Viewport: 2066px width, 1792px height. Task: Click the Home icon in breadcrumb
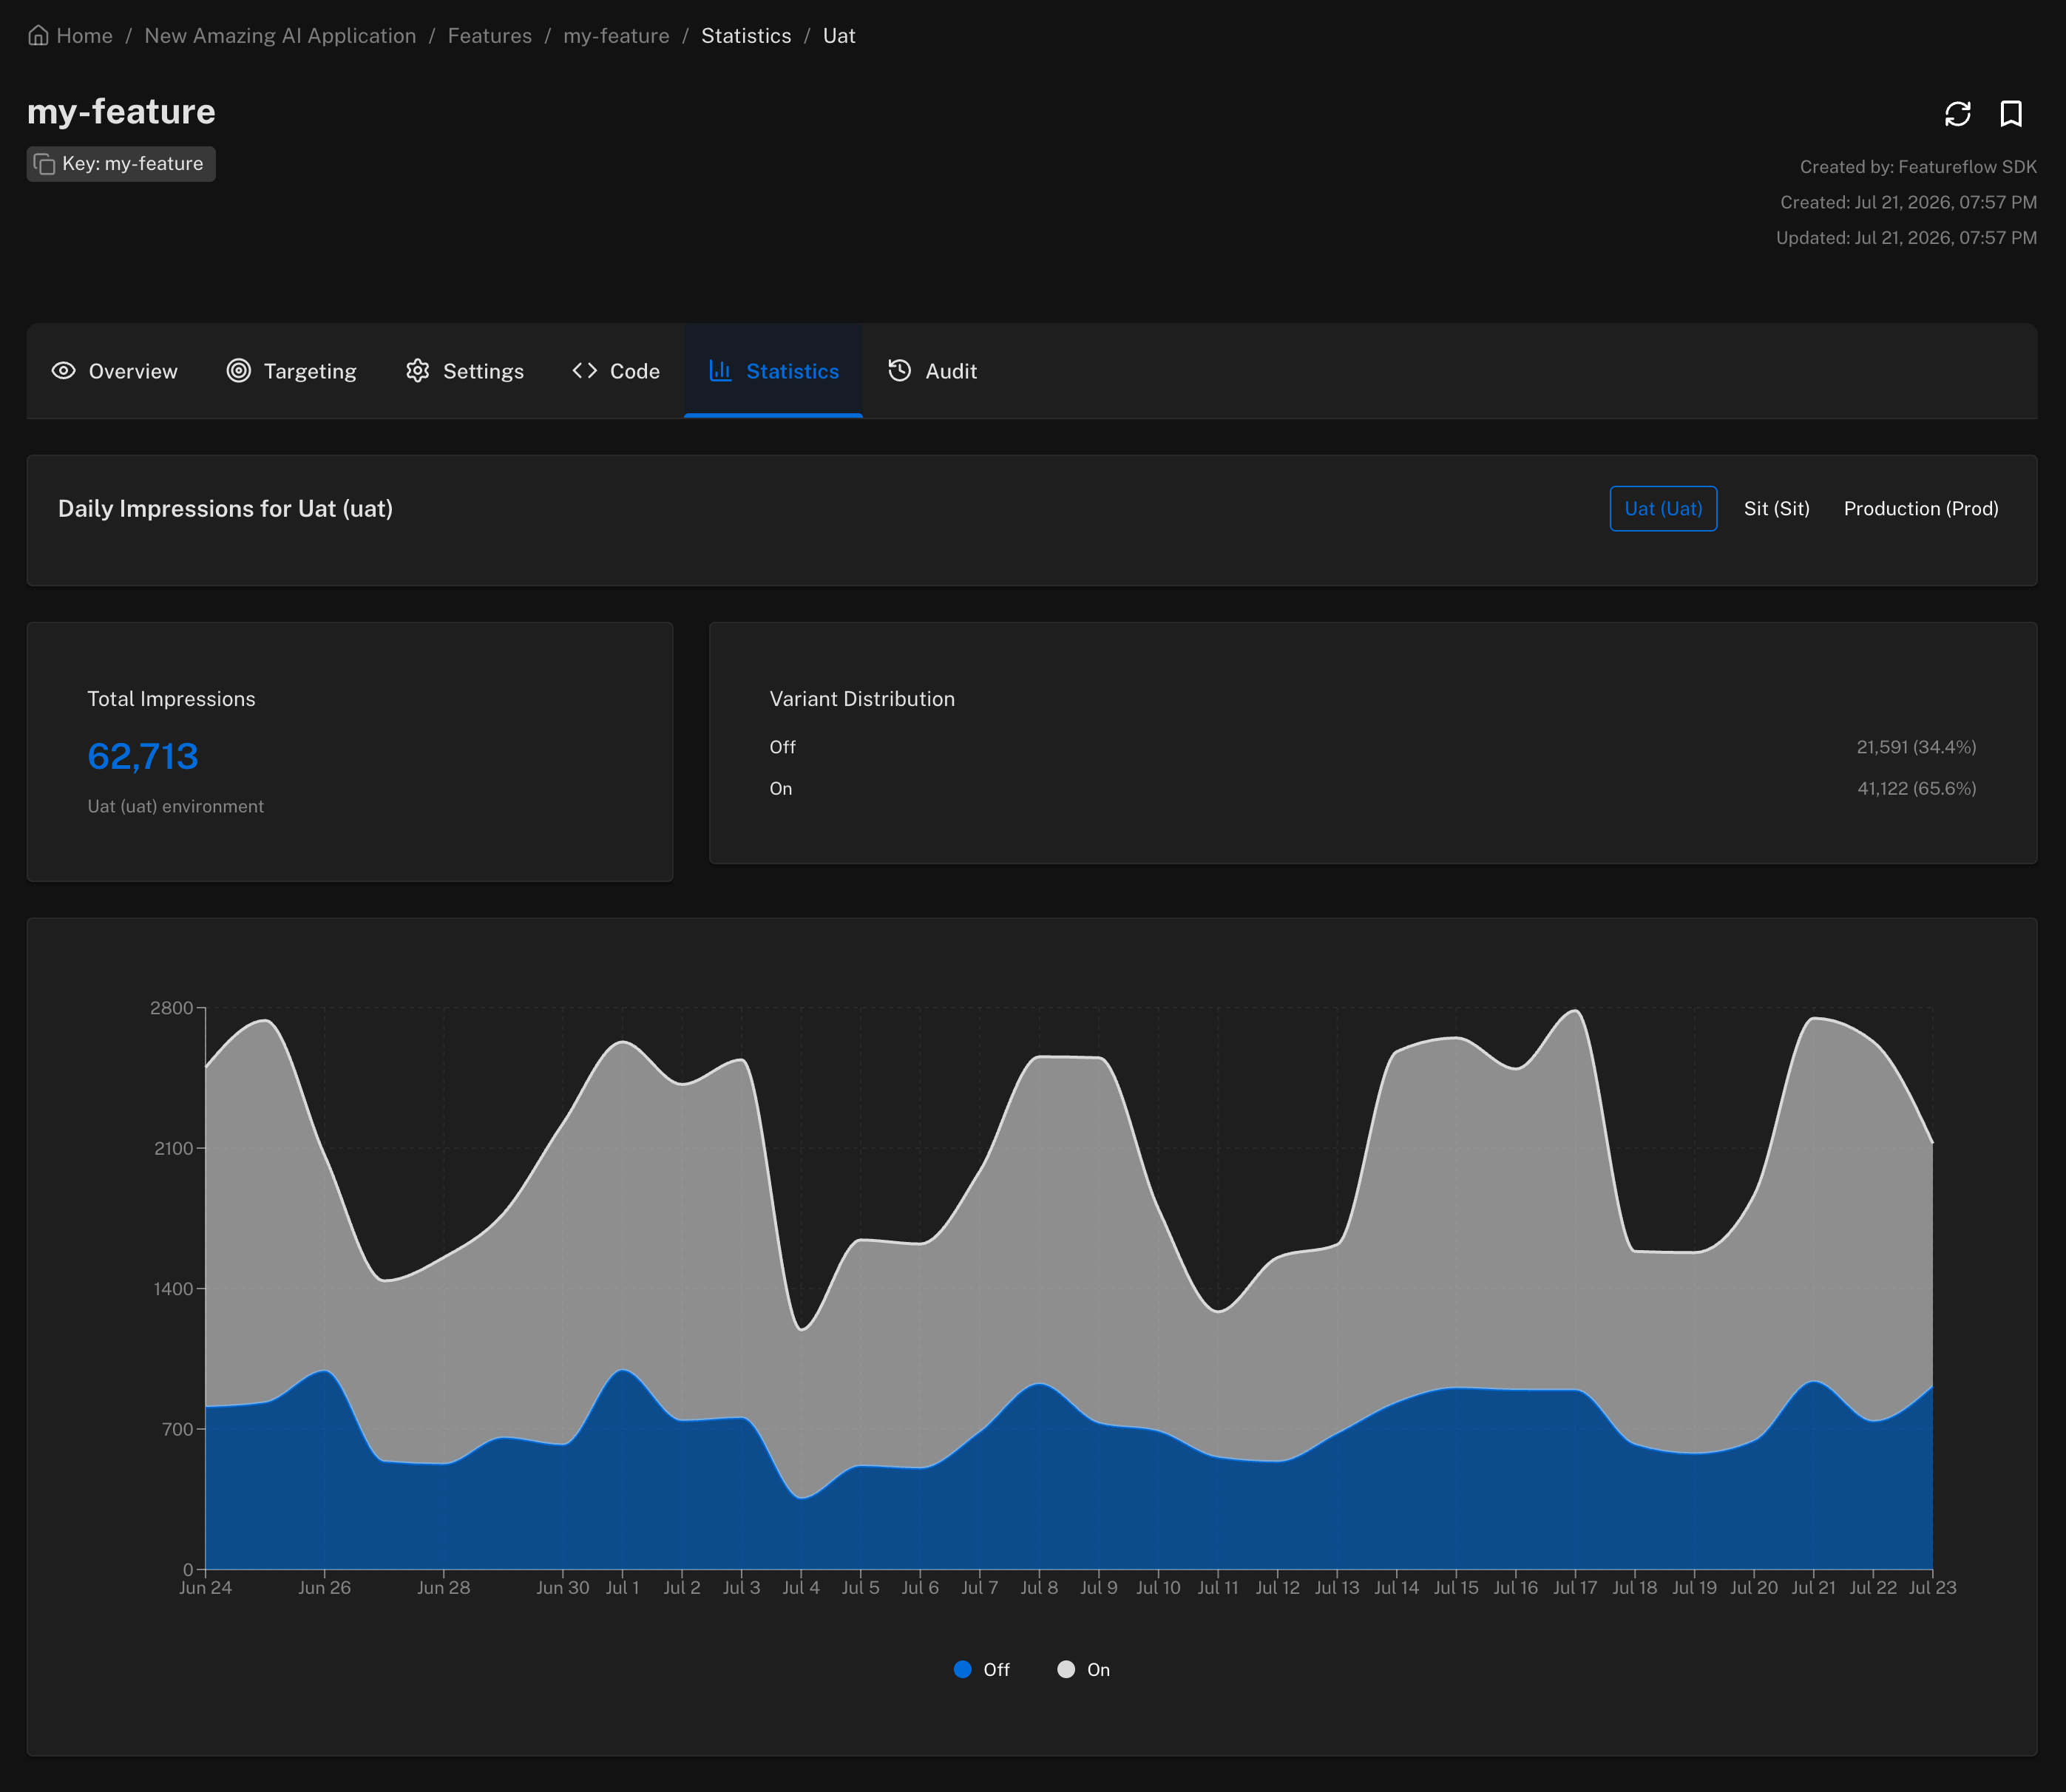pos(38,36)
